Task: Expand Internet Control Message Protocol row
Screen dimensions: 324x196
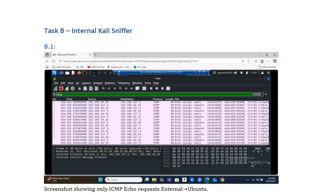Action: (x=54, y=157)
